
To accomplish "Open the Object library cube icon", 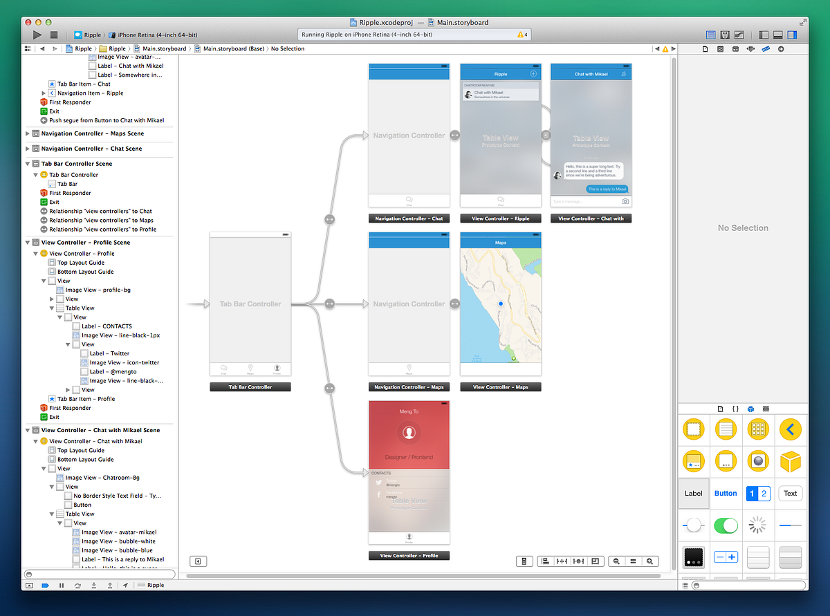I will (750, 409).
